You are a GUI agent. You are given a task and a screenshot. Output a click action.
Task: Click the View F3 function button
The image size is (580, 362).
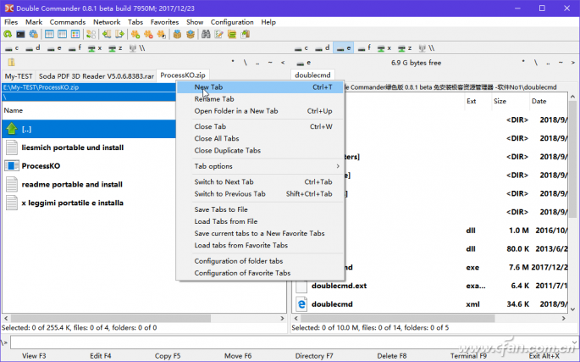(x=34, y=356)
